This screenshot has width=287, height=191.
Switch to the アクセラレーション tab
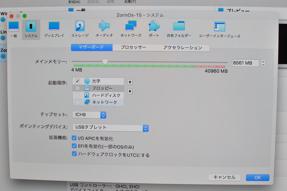point(182,48)
